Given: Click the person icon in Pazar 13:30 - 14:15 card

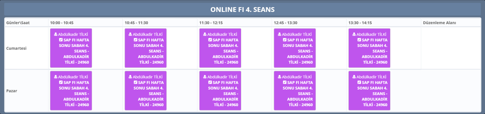Looking at the screenshot, I should [x=354, y=77].
